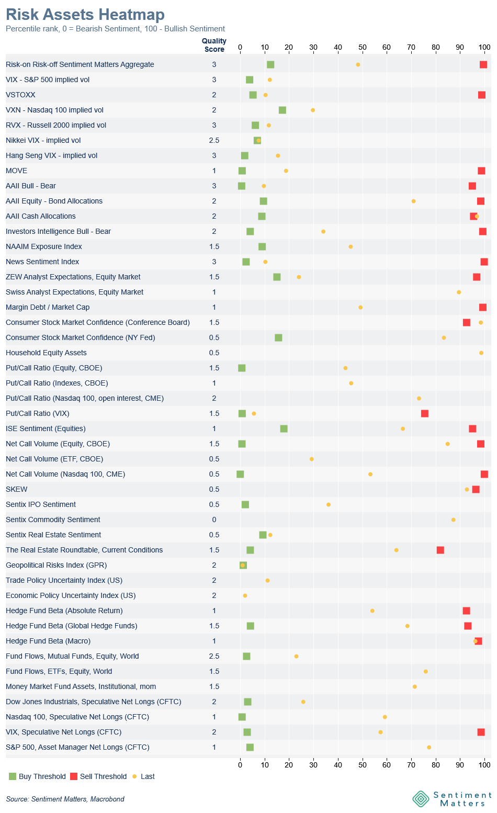Select the red sell marker for SKEW
This screenshot has width=497, height=813.
pyautogui.click(x=476, y=490)
